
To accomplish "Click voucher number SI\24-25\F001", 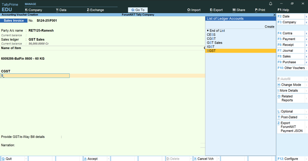I will [47, 21].
